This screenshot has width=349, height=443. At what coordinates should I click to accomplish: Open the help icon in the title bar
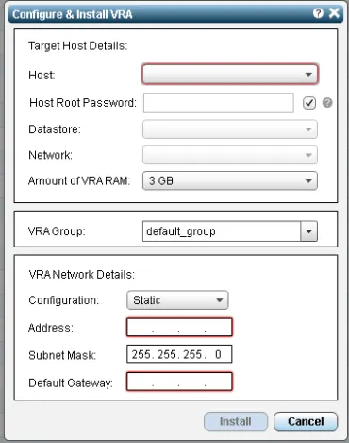coord(318,13)
